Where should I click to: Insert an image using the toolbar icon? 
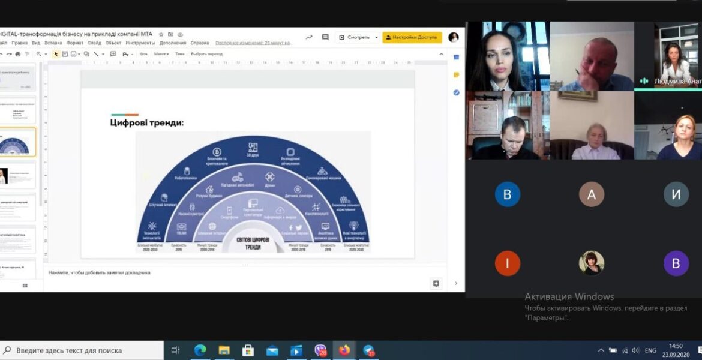[73, 54]
